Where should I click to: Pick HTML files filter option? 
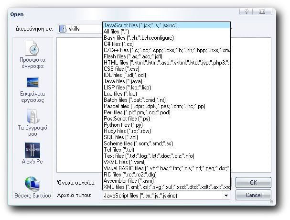coord(166,63)
